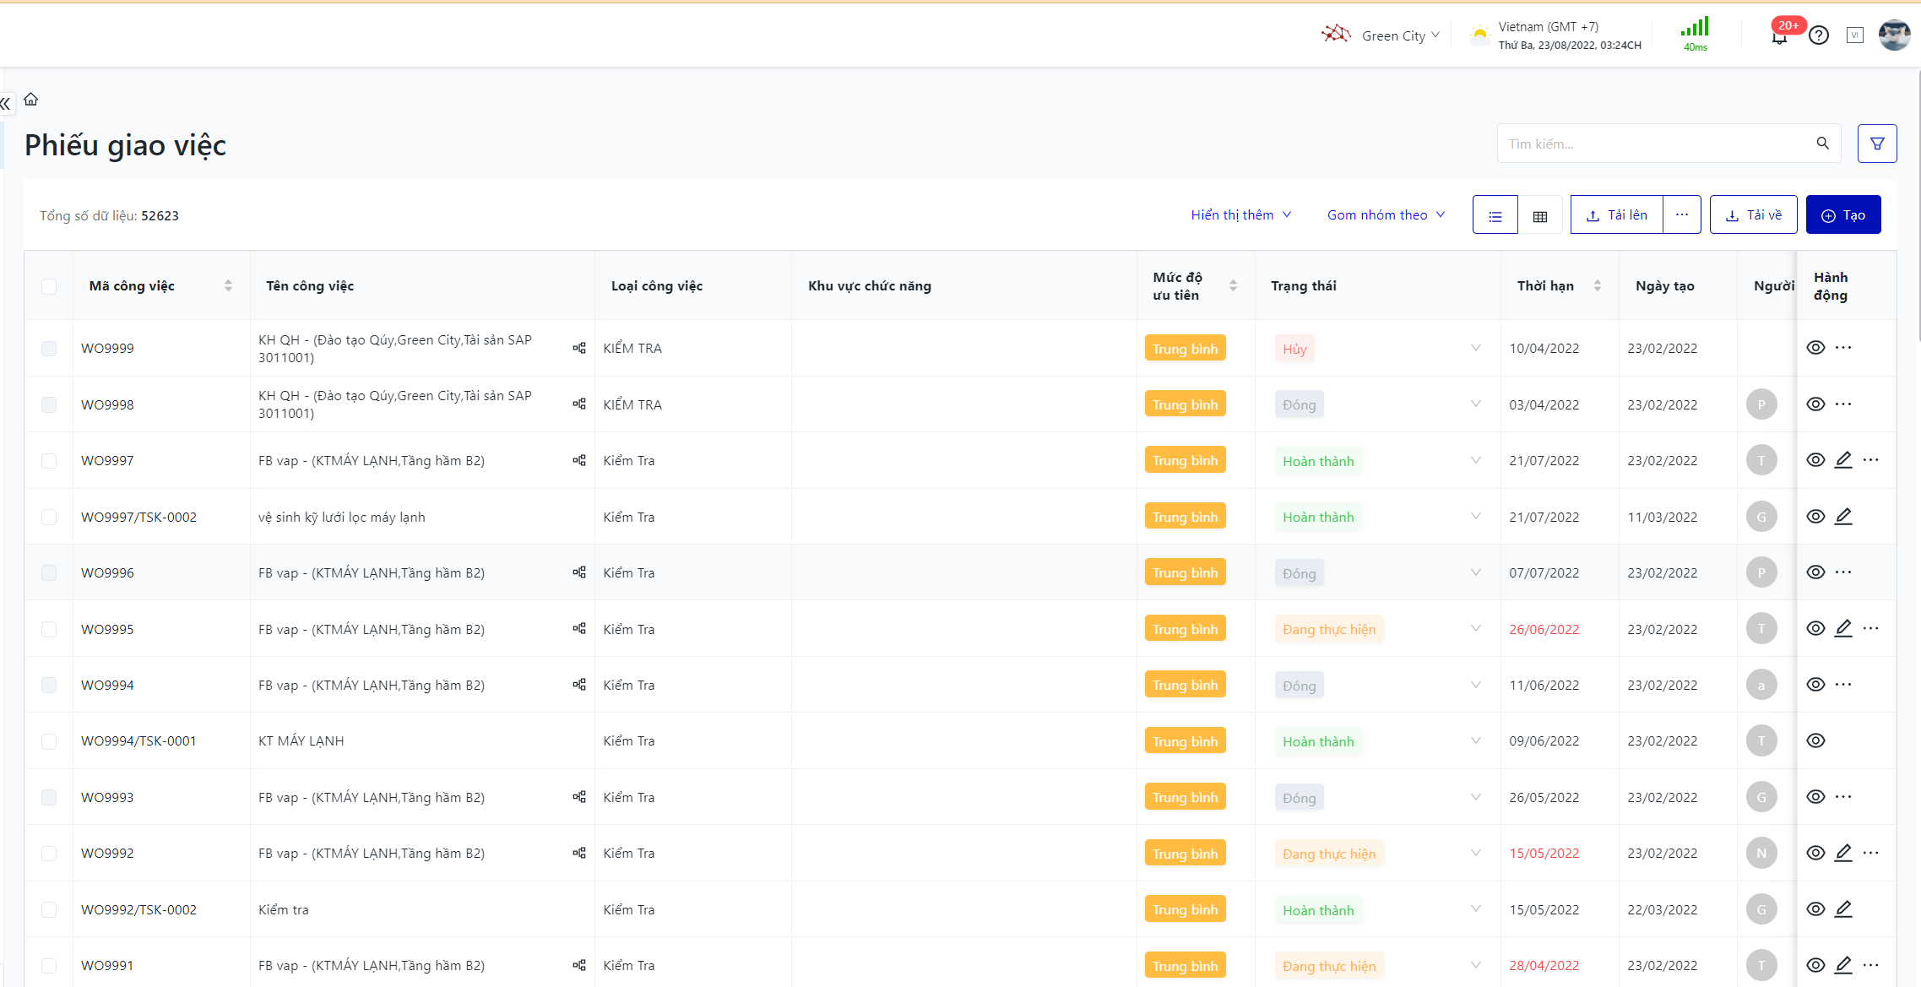Select the list view icon
Screen dimensions: 1921x987
(x=1495, y=215)
